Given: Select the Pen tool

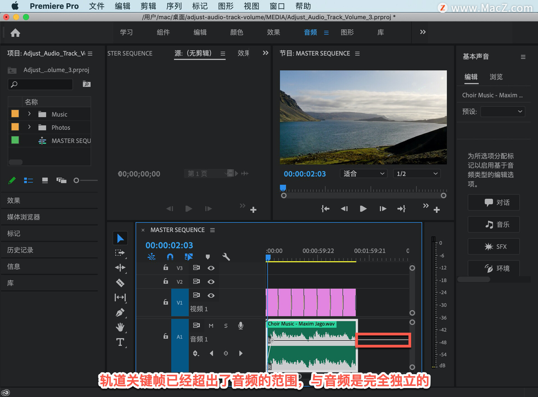Looking at the screenshot, I should [120, 312].
